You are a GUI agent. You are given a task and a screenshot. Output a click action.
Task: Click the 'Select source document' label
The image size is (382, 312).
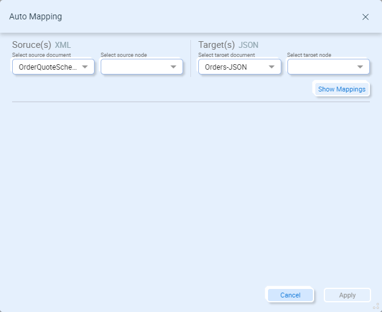[x=41, y=55]
